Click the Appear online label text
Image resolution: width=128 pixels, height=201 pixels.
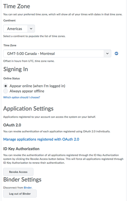tap(37, 86)
